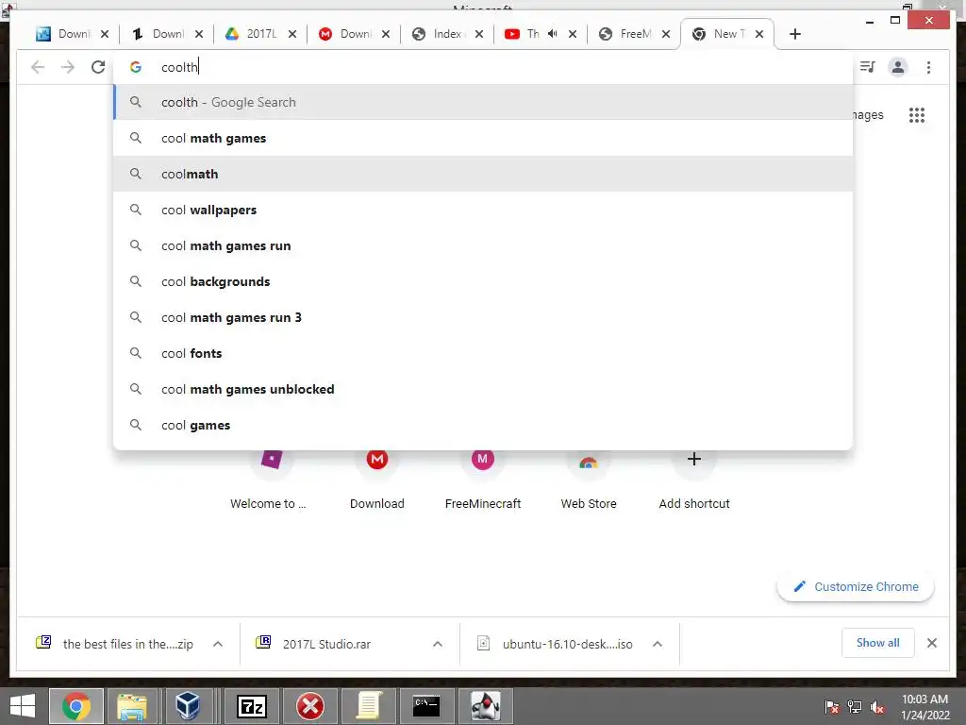
Task: Click the network tray icon
Action: point(855,706)
